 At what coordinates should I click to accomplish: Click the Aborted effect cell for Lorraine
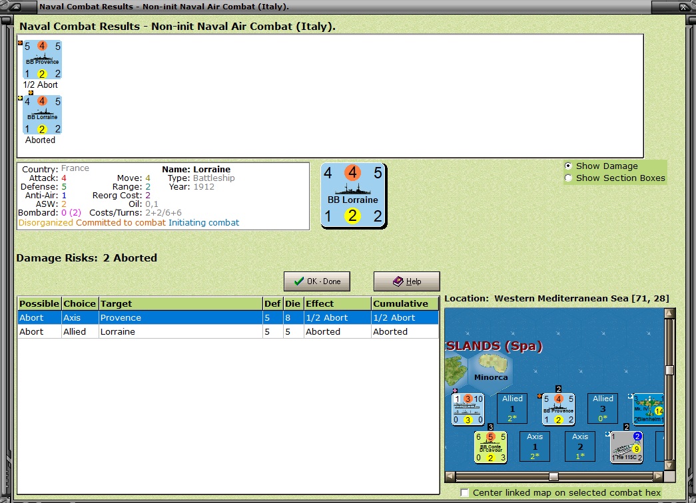click(338, 331)
